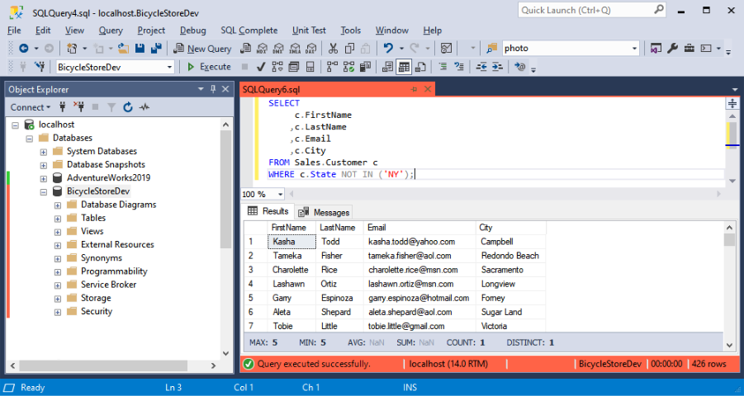The image size is (744, 396).
Task: Click the Disconnect plug icon in Object Explorer
Action: (79, 107)
